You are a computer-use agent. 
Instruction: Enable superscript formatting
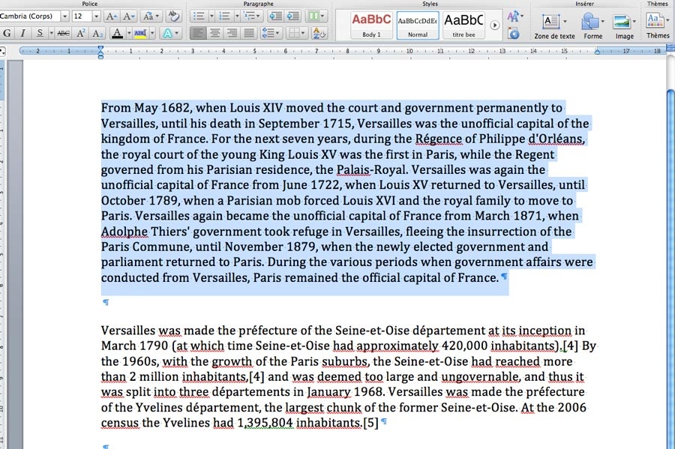81,33
